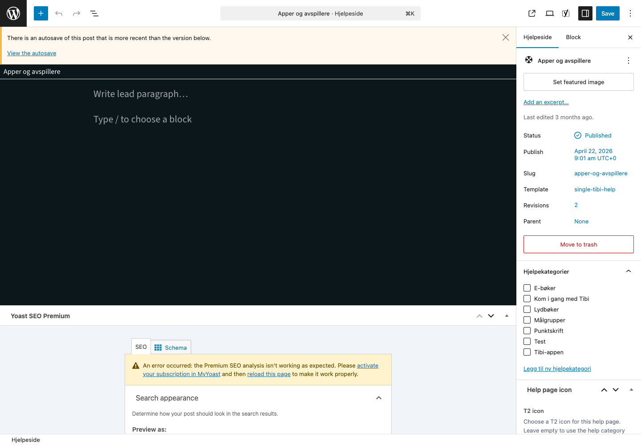641x445 pixels.
Task: Check the Punktskrift category
Action: click(x=527, y=331)
